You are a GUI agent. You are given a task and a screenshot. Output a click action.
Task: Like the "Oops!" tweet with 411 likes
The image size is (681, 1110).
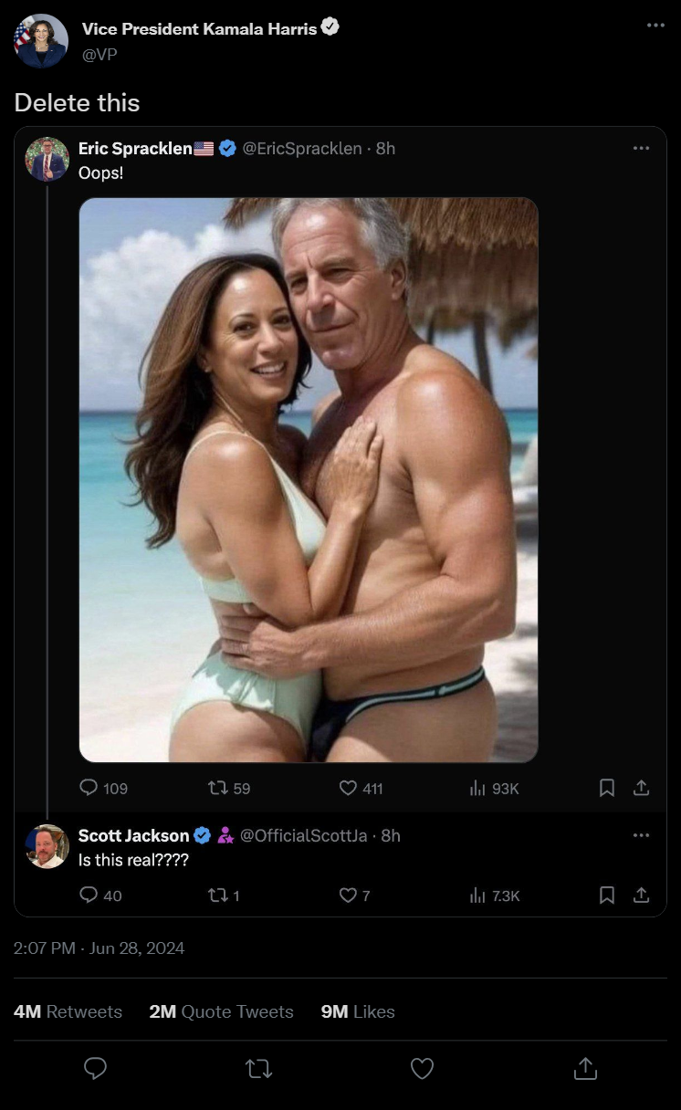point(348,788)
